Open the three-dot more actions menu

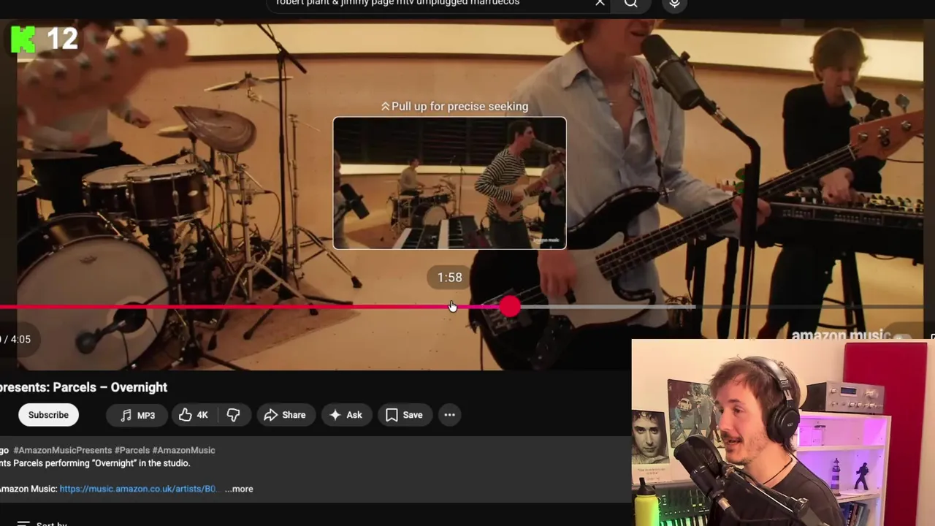click(x=449, y=415)
